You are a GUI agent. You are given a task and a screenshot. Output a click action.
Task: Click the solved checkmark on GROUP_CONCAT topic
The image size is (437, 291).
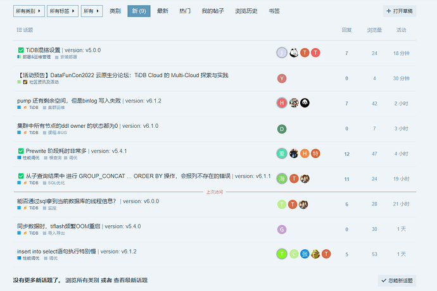click(21, 176)
